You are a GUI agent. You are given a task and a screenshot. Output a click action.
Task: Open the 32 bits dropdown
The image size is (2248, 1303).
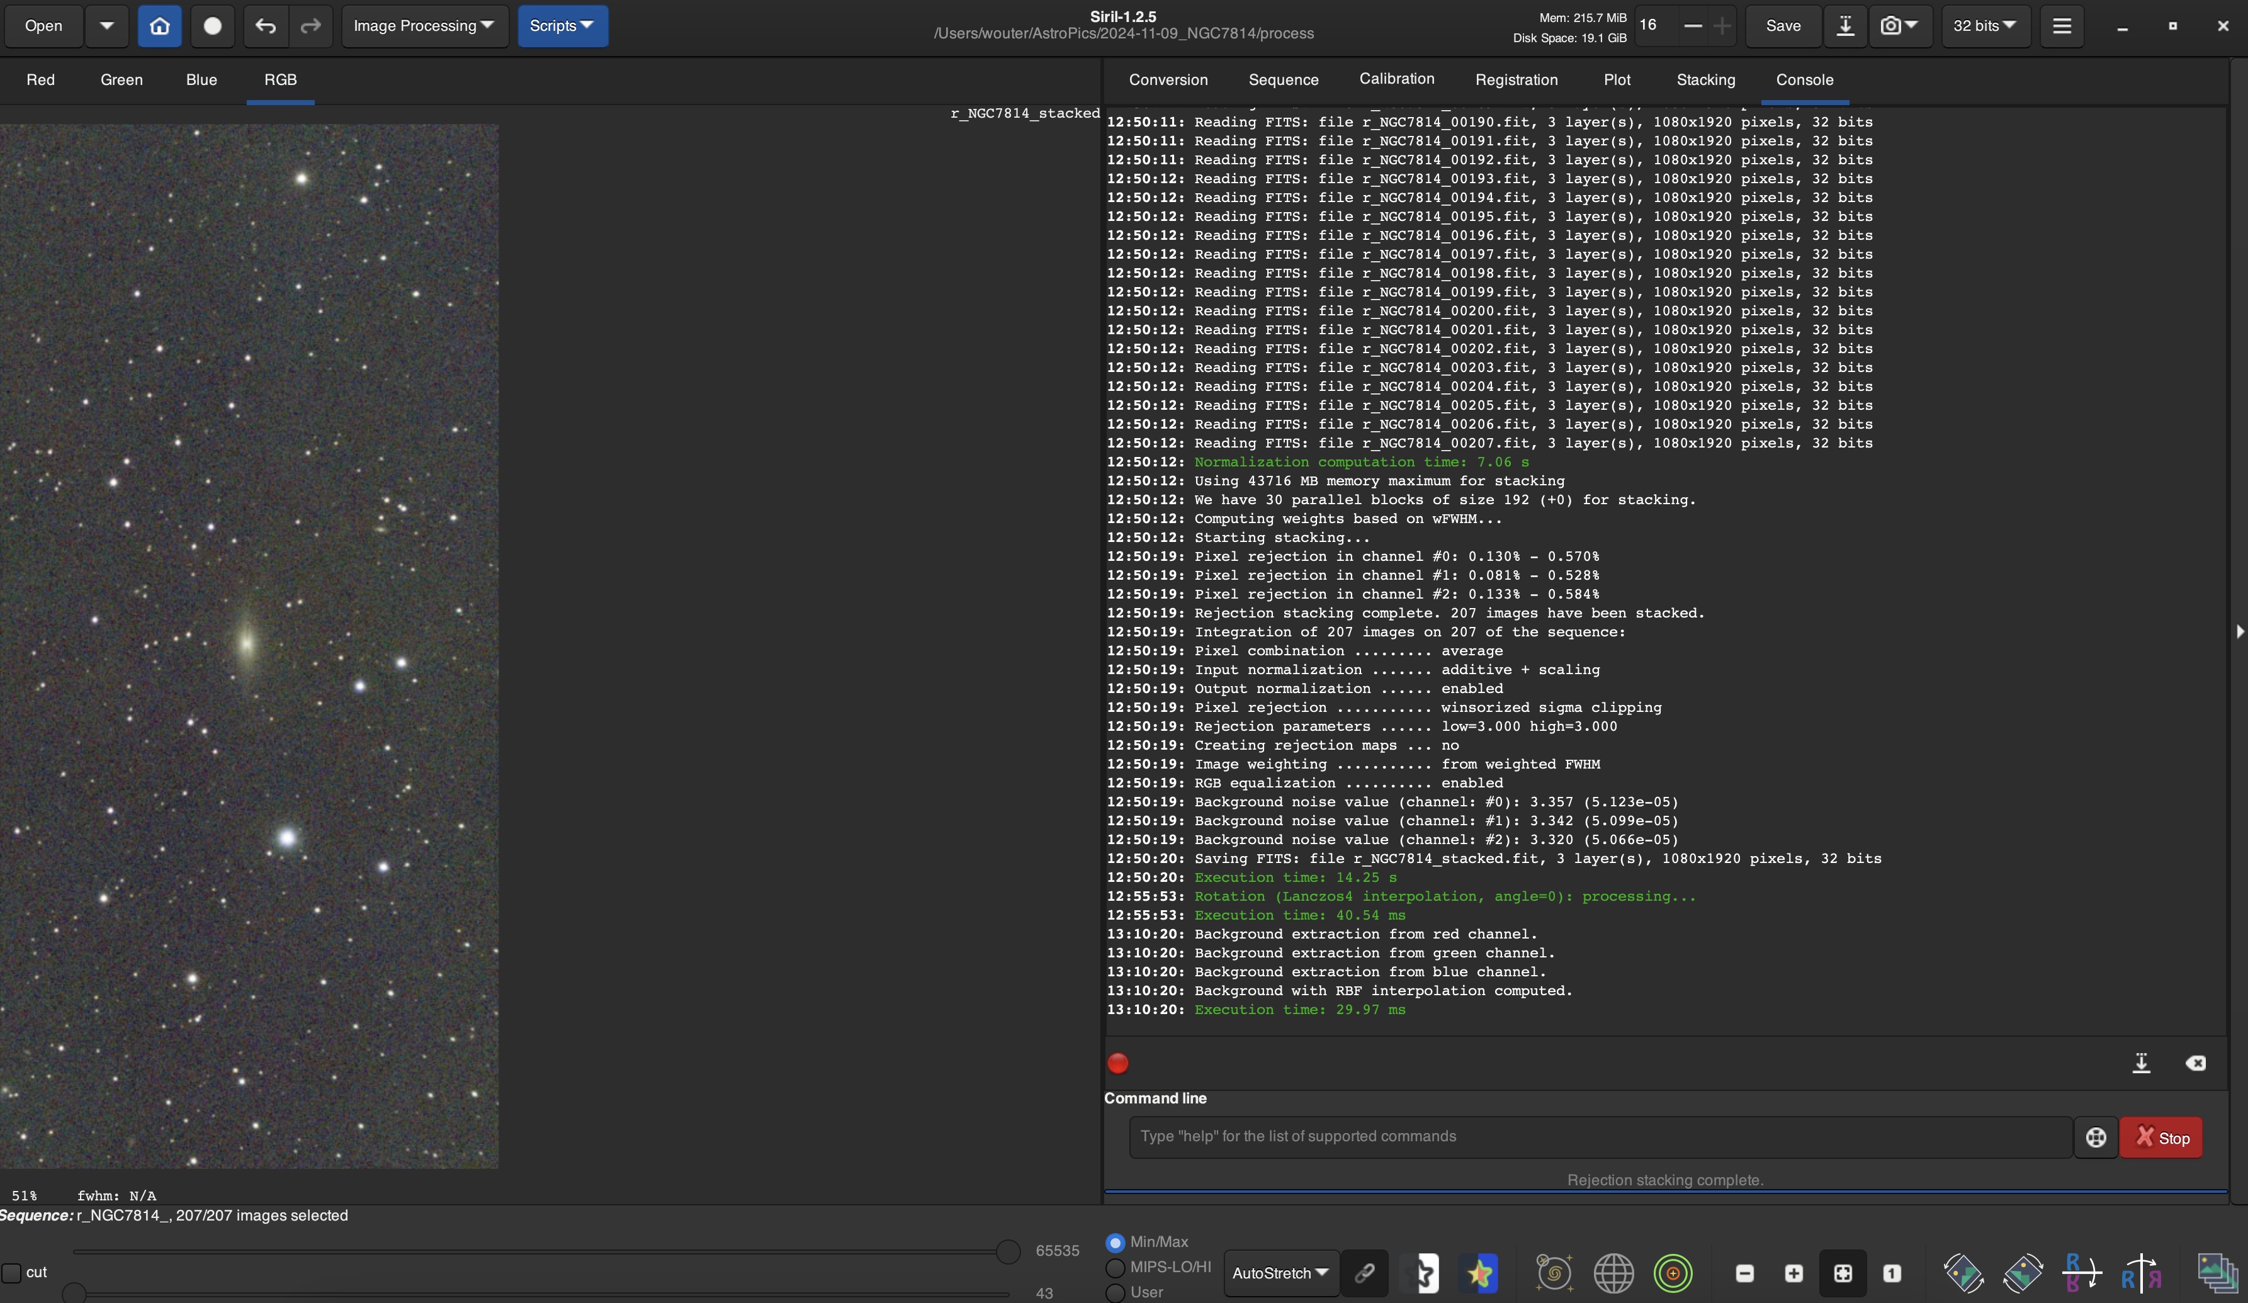click(x=1985, y=26)
